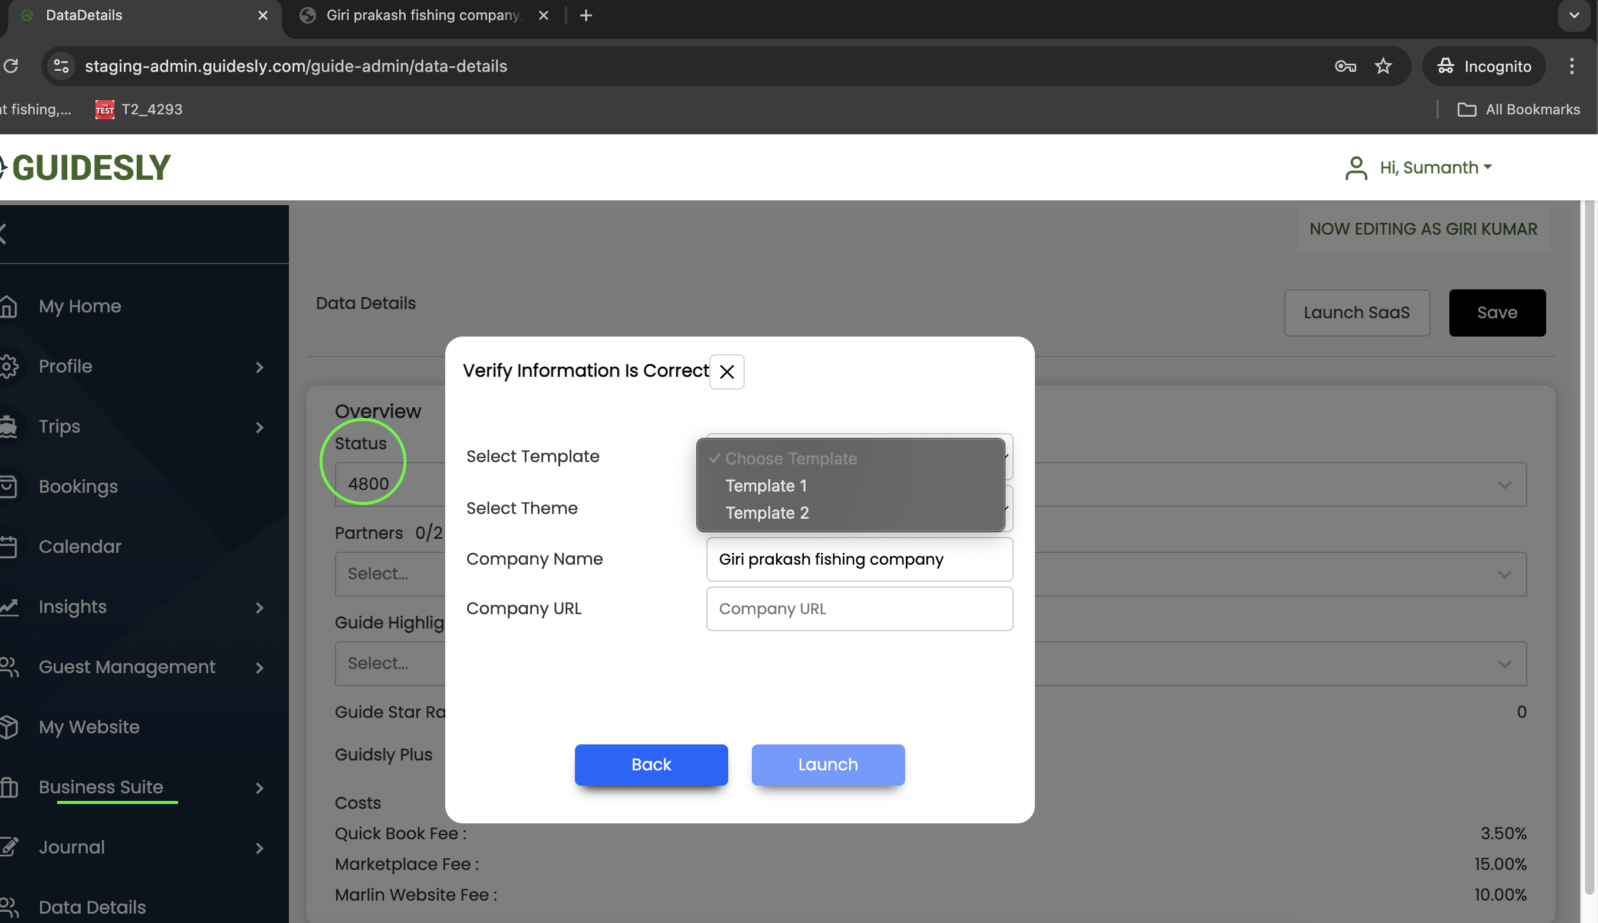Expand the Business Suite submenu arrow
This screenshot has height=923, width=1598.
click(259, 787)
